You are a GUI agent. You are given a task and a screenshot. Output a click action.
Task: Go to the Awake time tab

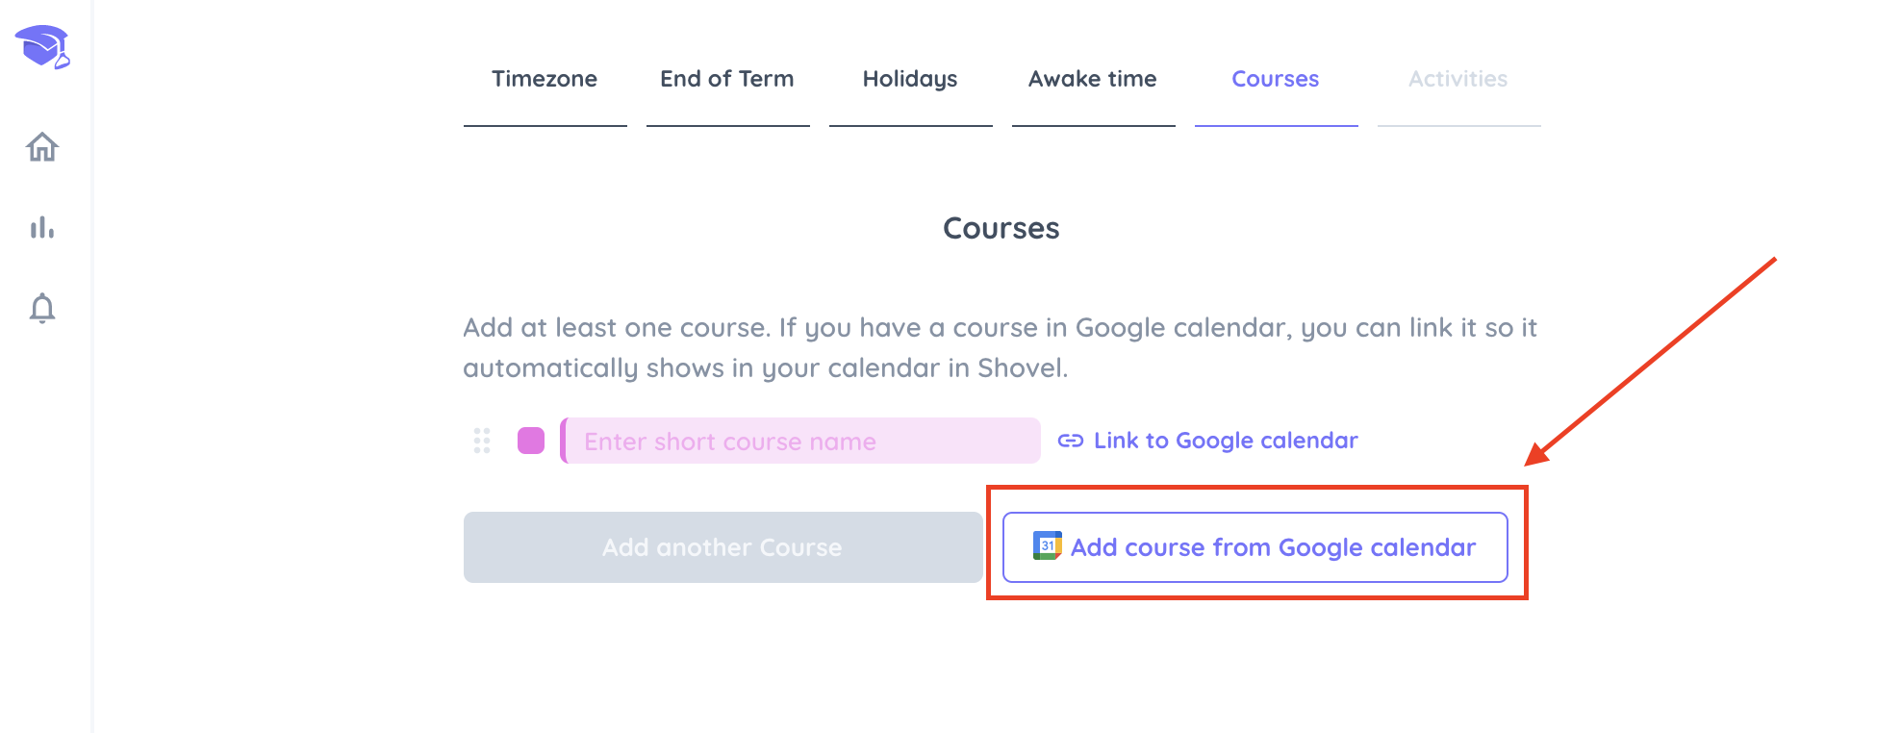coord(1093,79)
